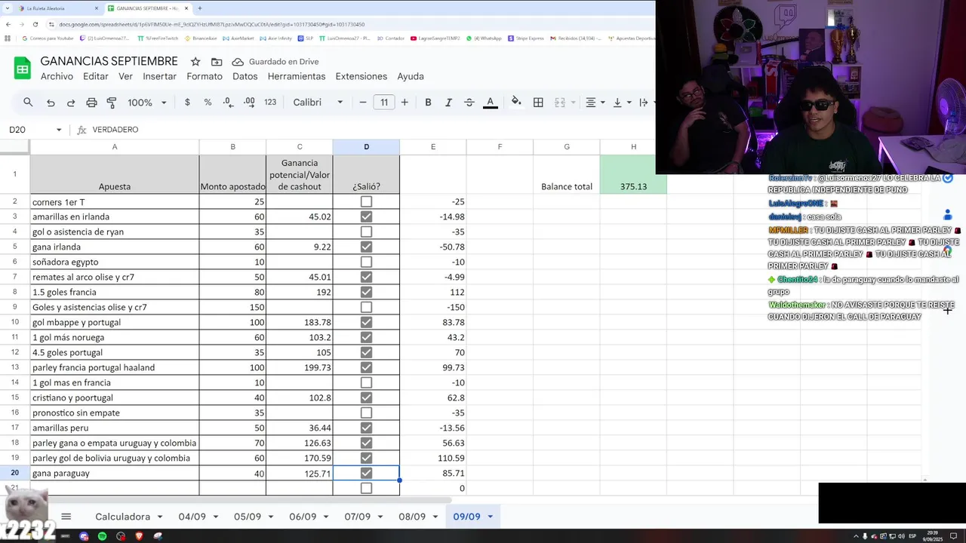Open Brave browser from the taskbar
The width and height of the screenshot is (966, 543).
tap(139, 536)
